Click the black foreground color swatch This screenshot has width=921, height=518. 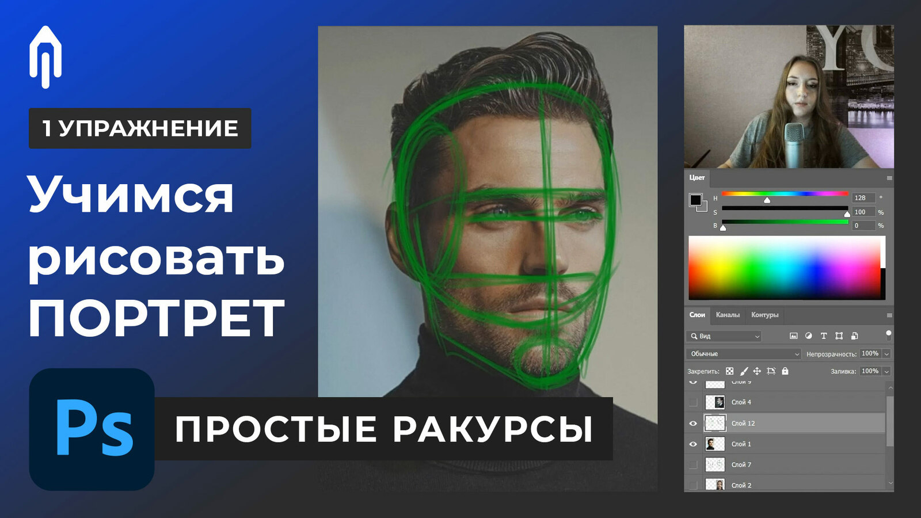tap(695, 199)
